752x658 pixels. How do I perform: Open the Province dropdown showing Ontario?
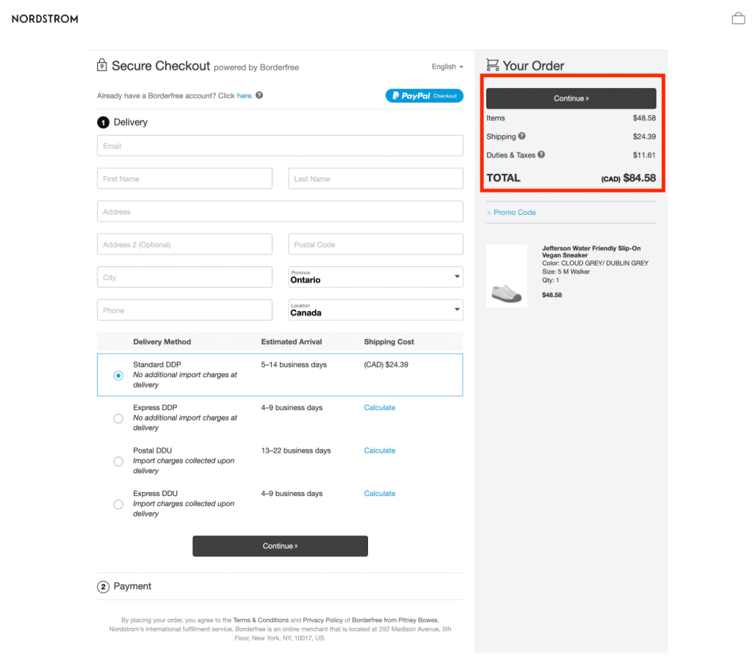[375, 277]
